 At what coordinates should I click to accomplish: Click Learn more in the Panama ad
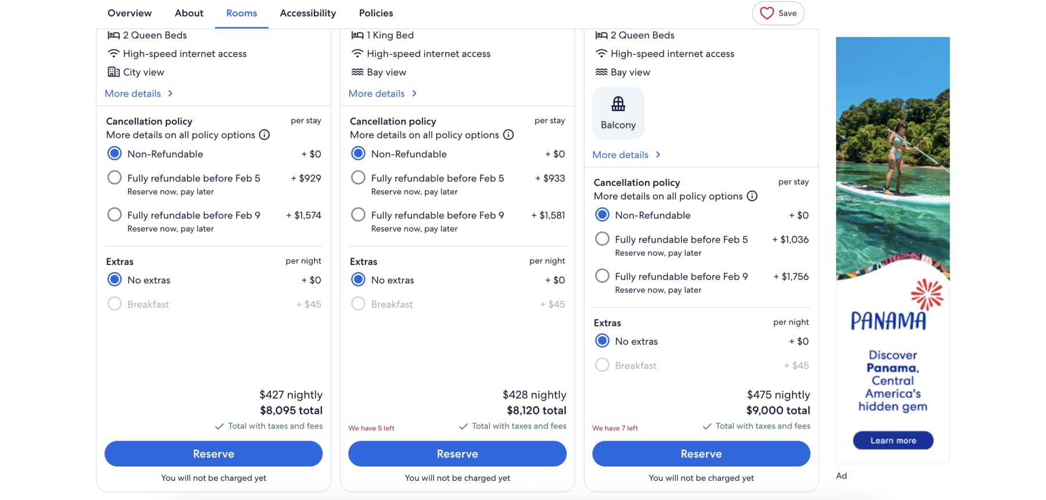(x=893, y=440)
